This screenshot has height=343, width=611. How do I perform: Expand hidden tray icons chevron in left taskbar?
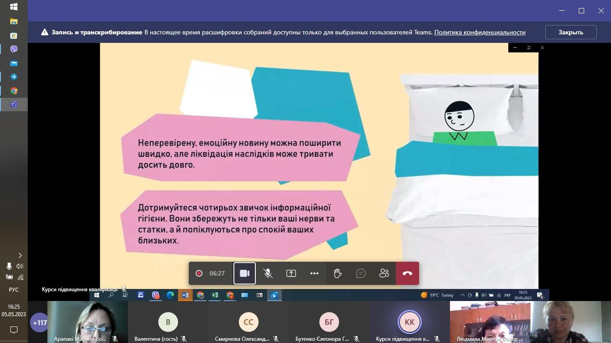20,255
